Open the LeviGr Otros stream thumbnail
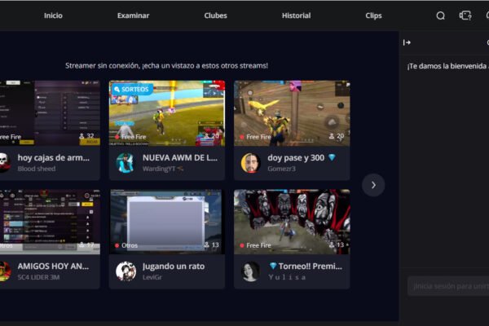 [x=167, y=222]
